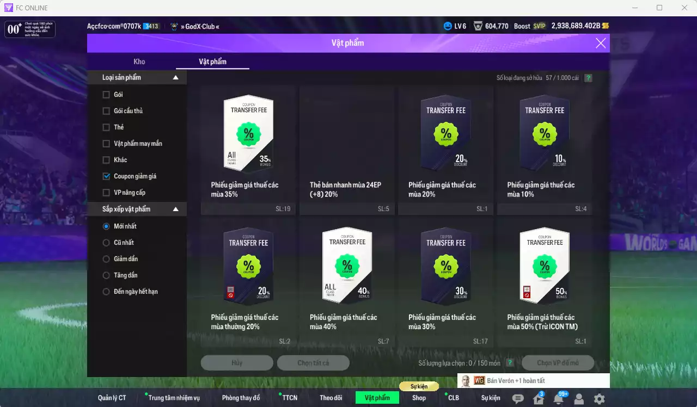The image size is (697, 407).
Task: Open the user profile icon
Action: (x=578, y=398)
